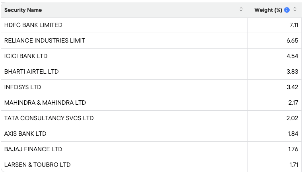
Task: Click Infosys weight value 3.42
Action: (x=292, y=87)
